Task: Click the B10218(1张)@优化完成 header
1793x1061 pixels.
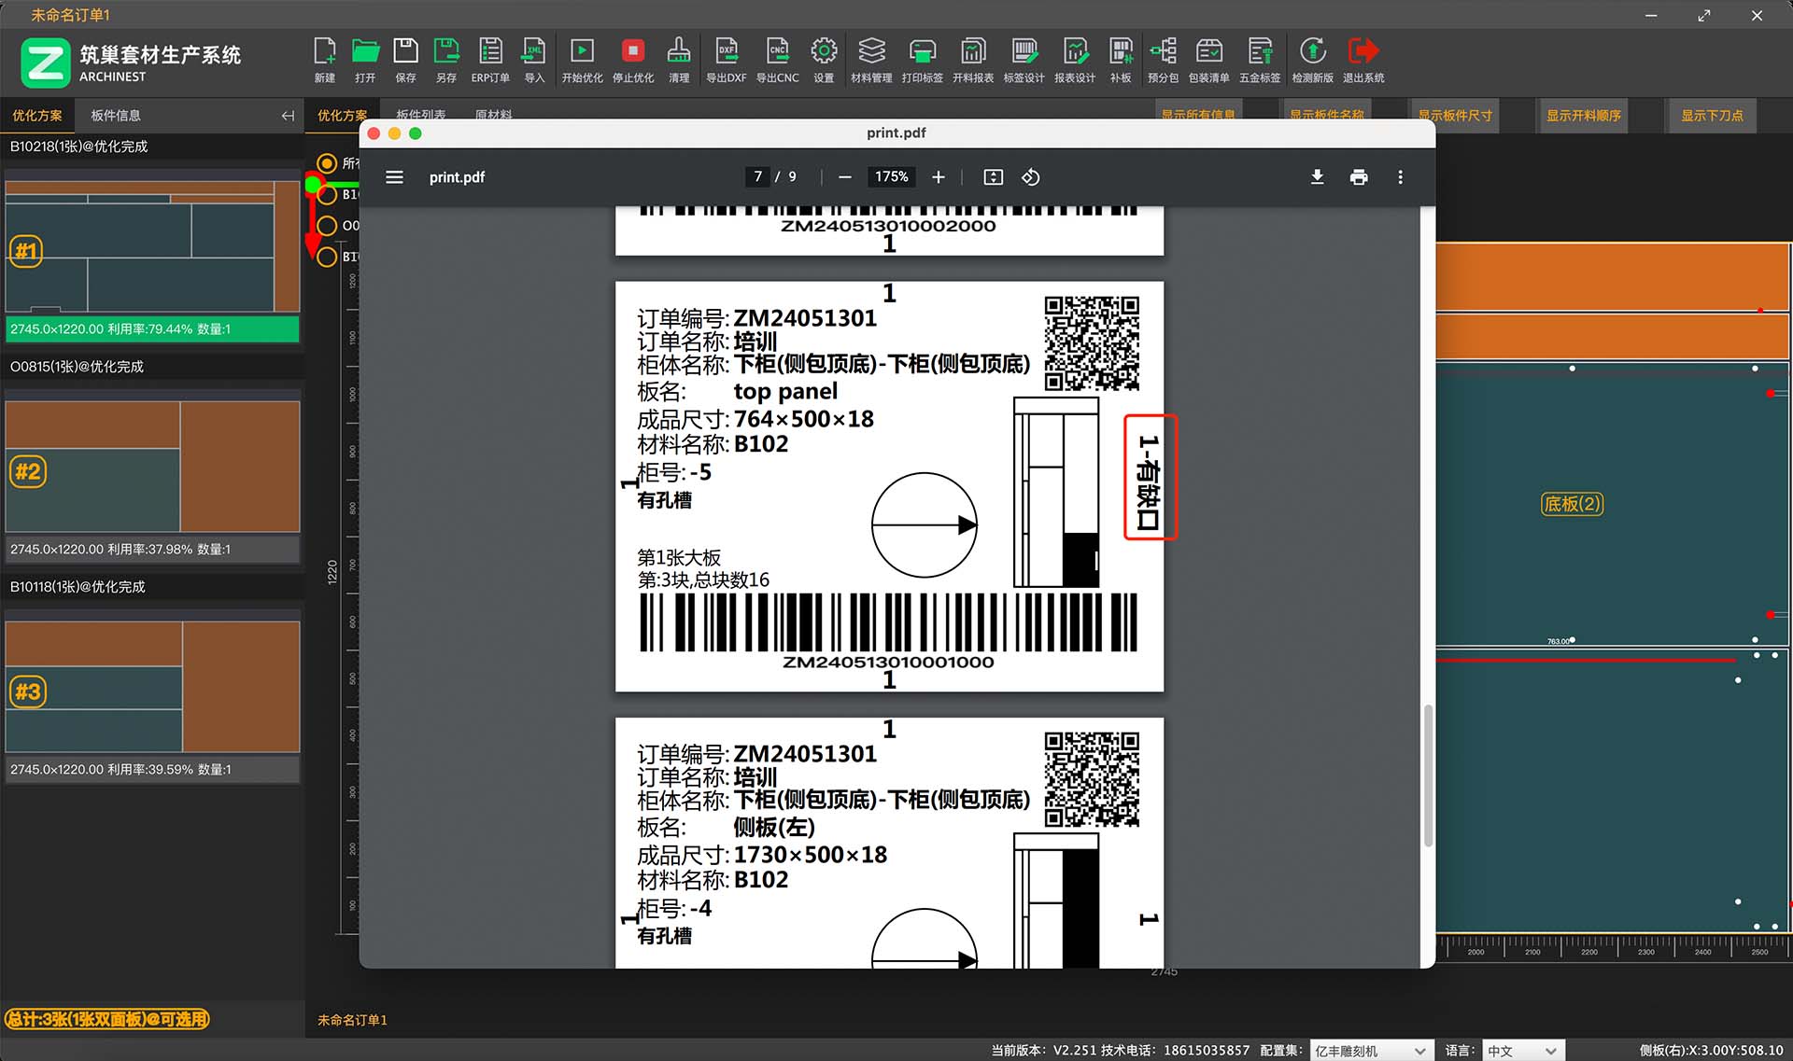Action: tap(79, 147)
